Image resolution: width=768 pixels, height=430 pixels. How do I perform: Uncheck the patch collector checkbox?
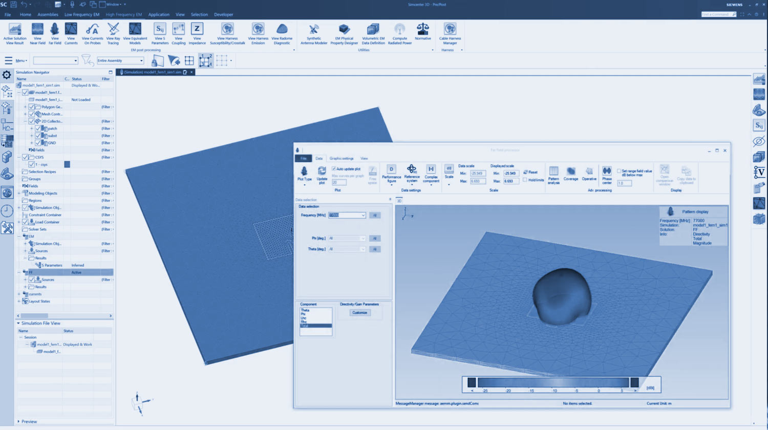coord(38,128)
